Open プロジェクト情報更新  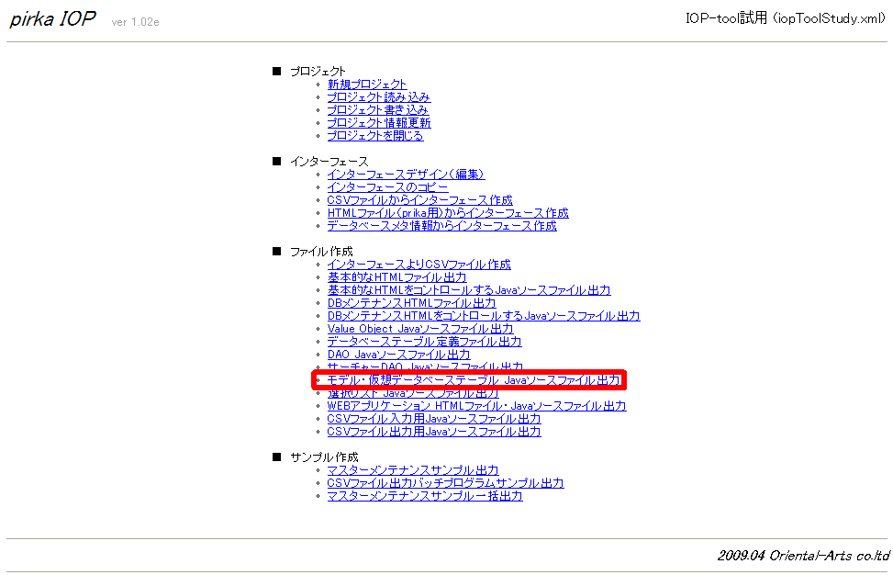click(x=378, y=123)
